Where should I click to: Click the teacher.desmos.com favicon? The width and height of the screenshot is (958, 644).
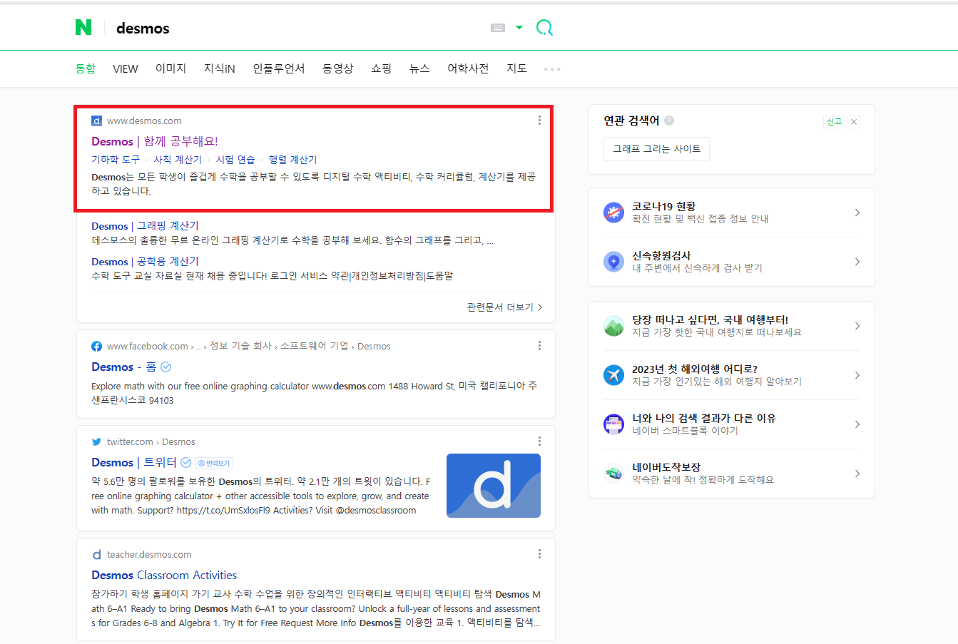[x=96, y=554]
